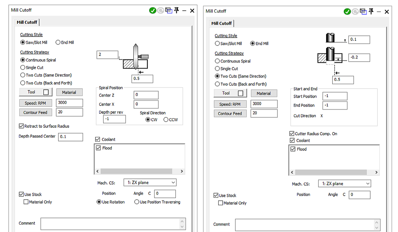Click coolant list right scroll arrow, Spiral Position dialog

(x=182, y=171)
